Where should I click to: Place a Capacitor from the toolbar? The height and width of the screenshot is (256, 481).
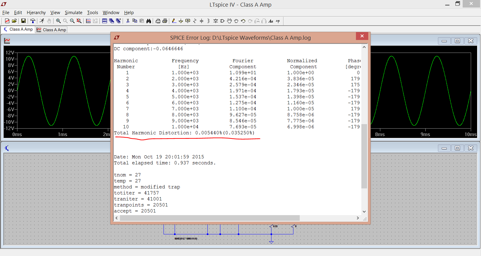pyautogui.click(x=202, y=21)
